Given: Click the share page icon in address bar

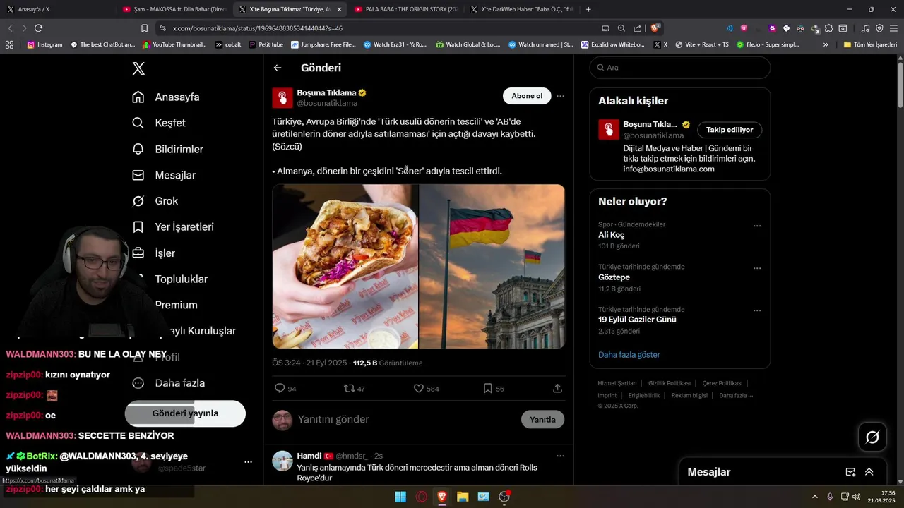Looking at the screenshot, I should point(638,28).
